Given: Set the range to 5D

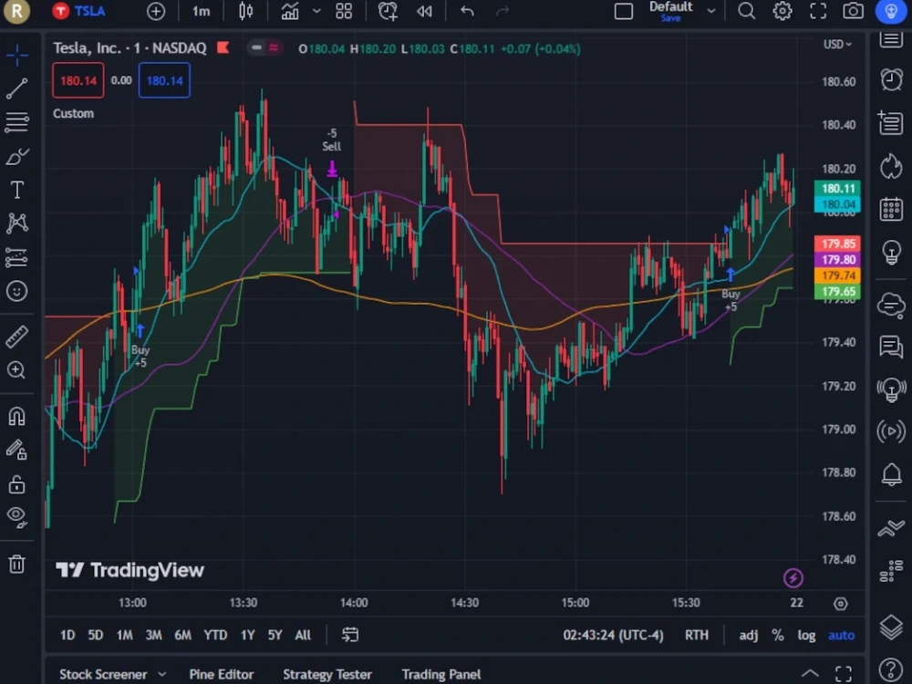Looking at the screenshot, I should [96, 635].
